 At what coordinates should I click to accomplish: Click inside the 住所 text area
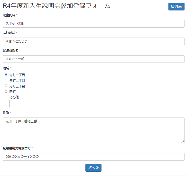pyautogui.click(x=93, y=130)
